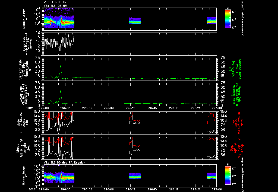Image resolution: width=278 pixels, height=192 pixels.
Task: Click 297:00 label under the 85 deg PA spectrogram
Action: 217,189
